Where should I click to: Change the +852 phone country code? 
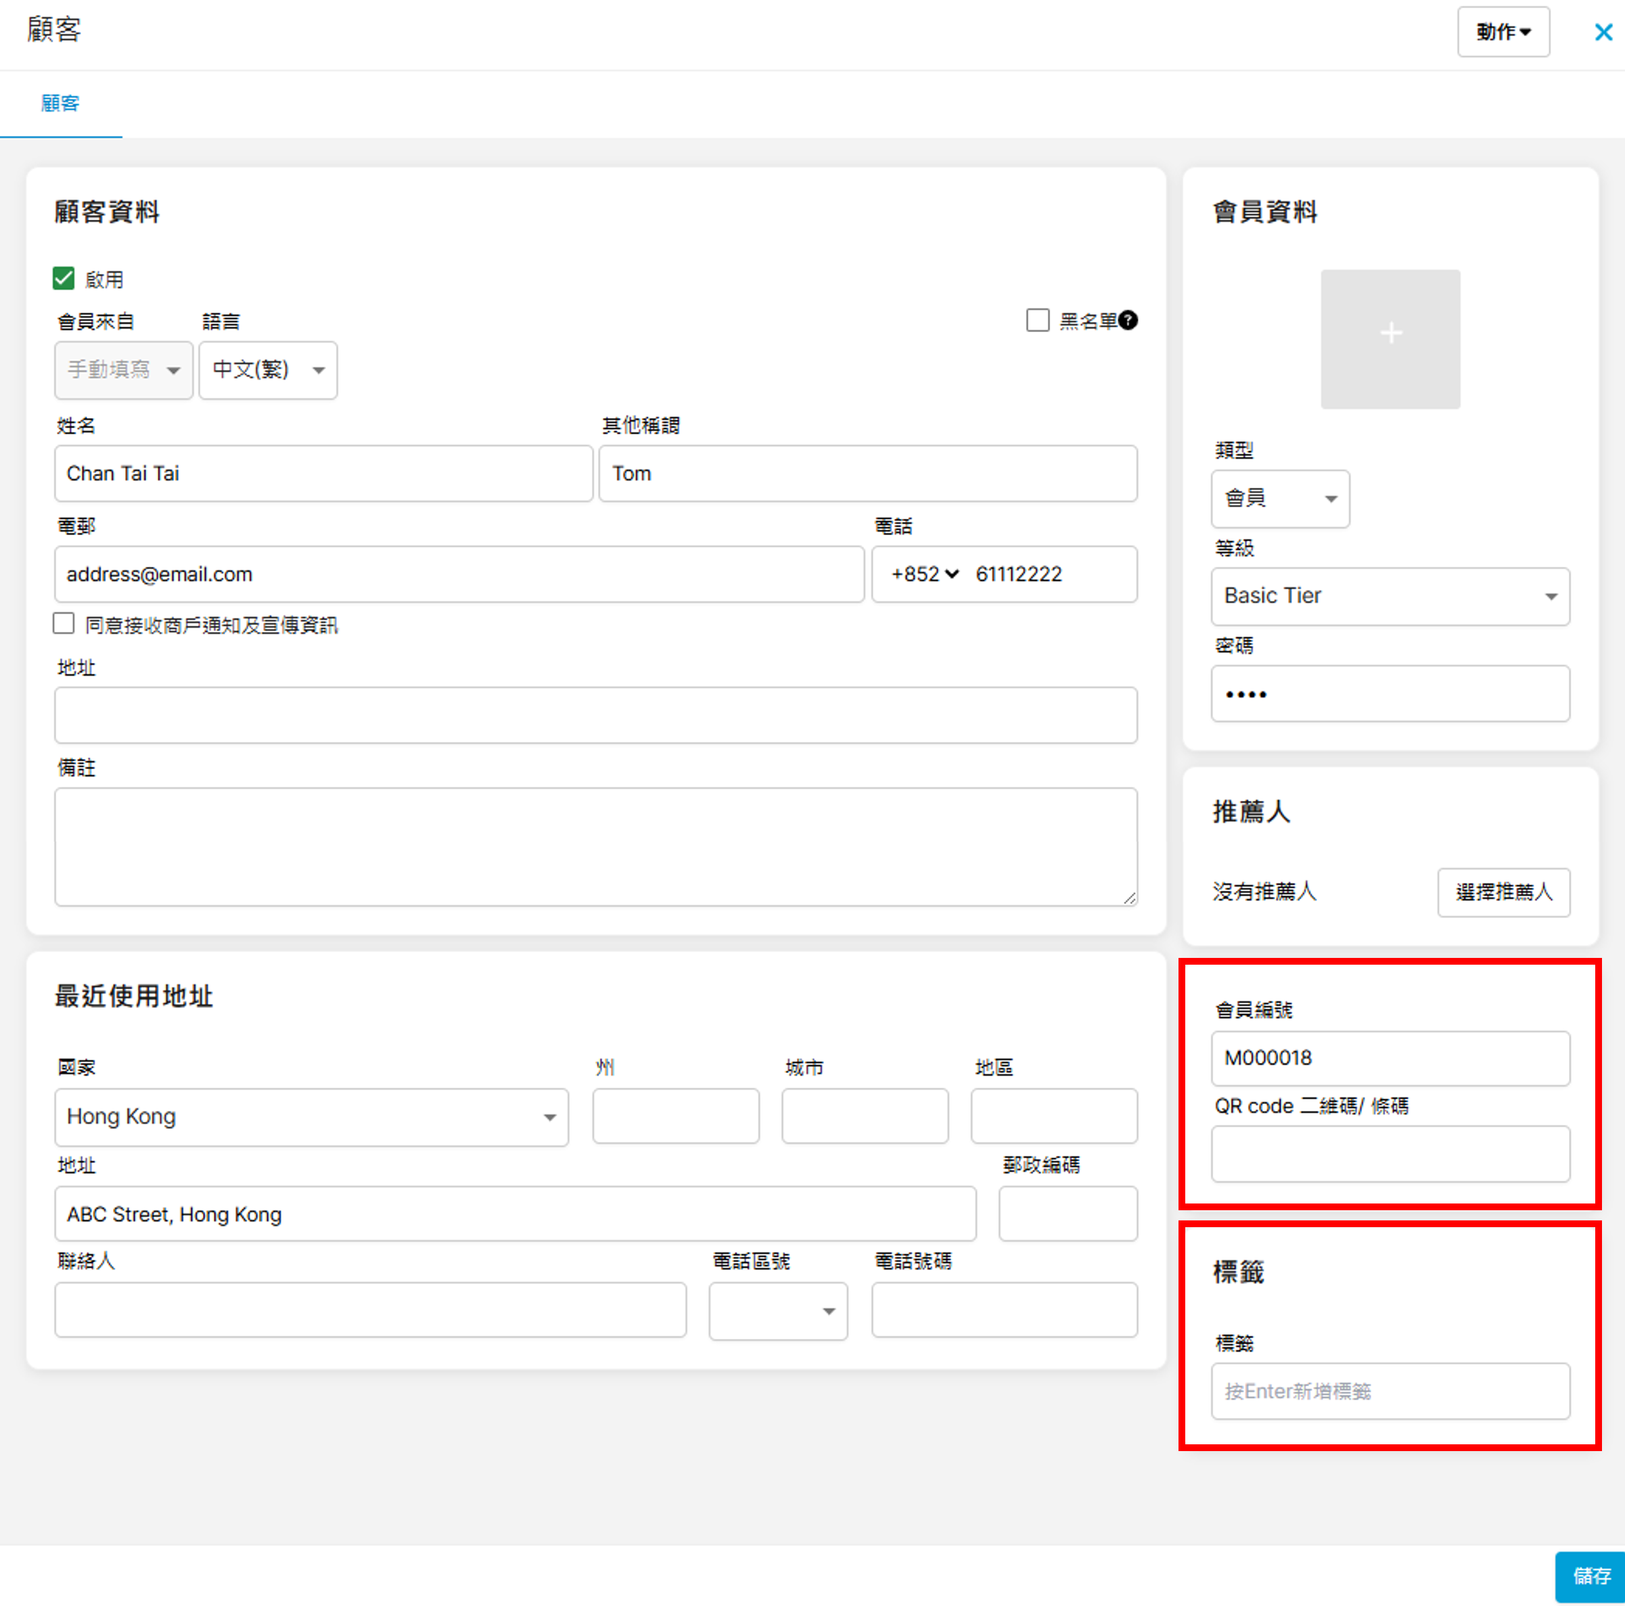point(924,574)
